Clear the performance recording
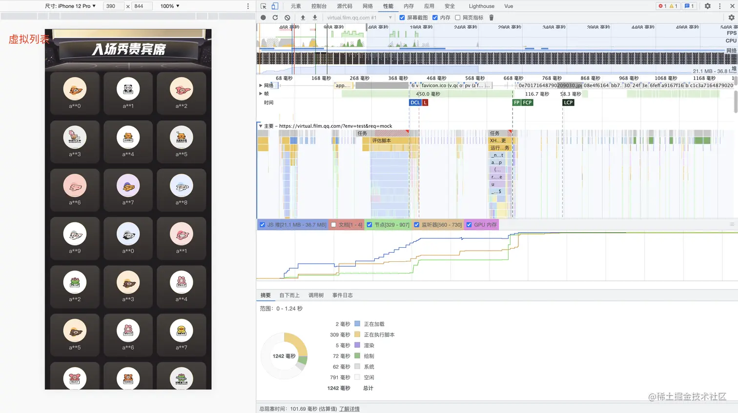The height and width of the screenshot is (413, 738). 287,18
